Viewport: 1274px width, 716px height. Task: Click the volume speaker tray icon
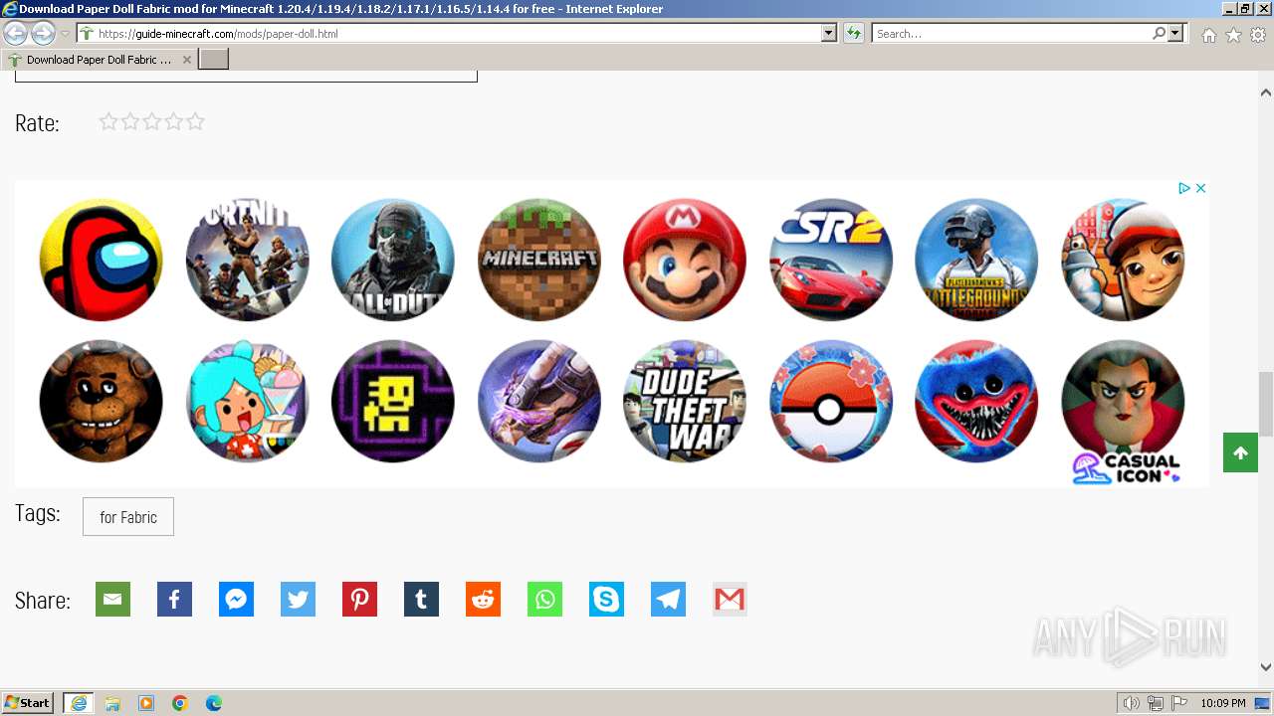[x=1131, y=703]
